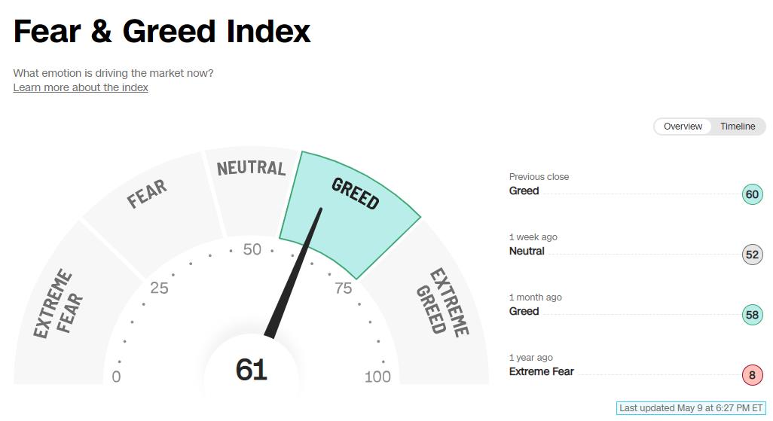Click the '1 year ago Extreme Fear' label
This screenshot has width=773, height=421.
tap(541, 365)
